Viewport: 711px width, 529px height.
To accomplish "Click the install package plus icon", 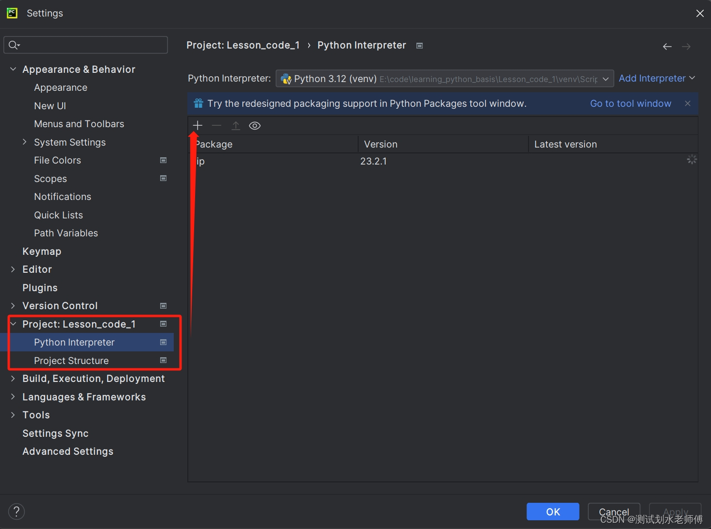I will (198, 126).
